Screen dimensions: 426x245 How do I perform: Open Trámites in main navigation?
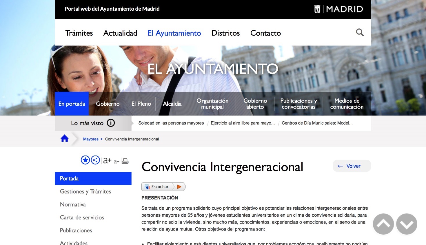tap(79, 33)
